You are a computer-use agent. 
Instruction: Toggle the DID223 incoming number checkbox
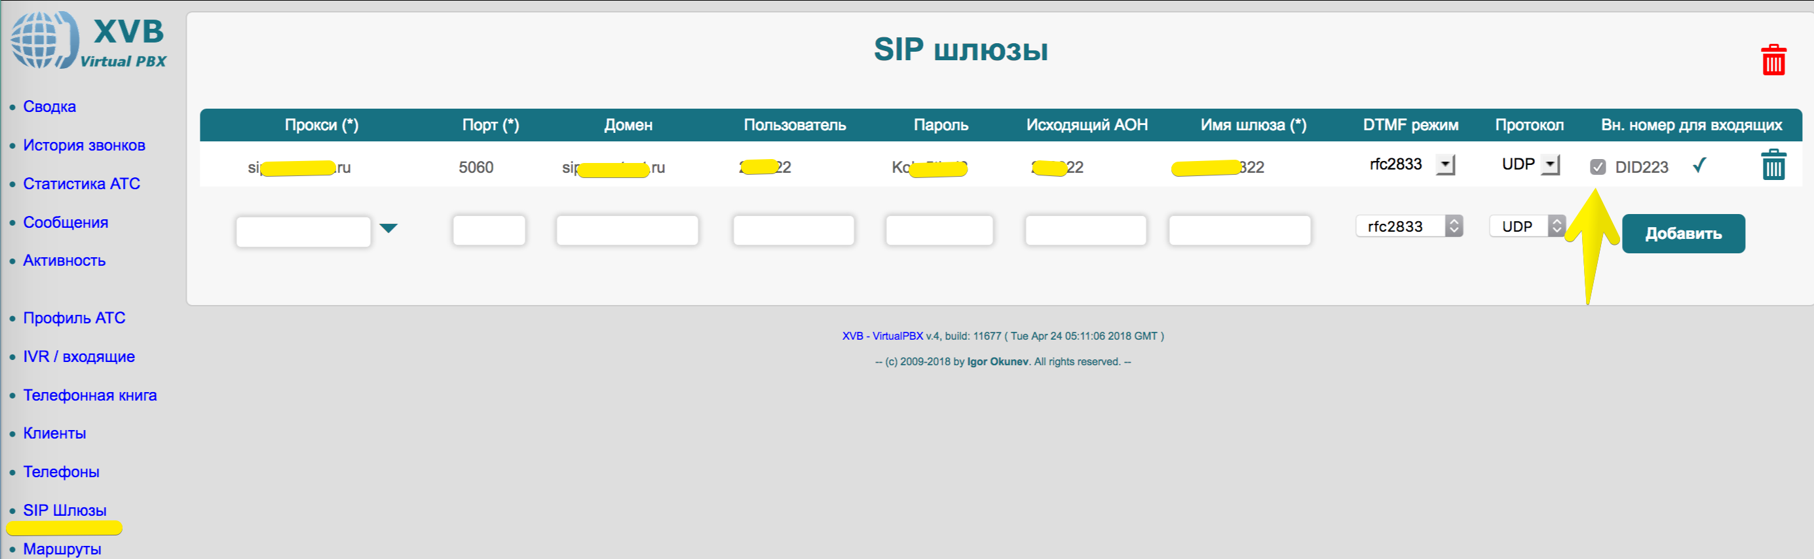pyautogui.click(x=1597, y=167)
